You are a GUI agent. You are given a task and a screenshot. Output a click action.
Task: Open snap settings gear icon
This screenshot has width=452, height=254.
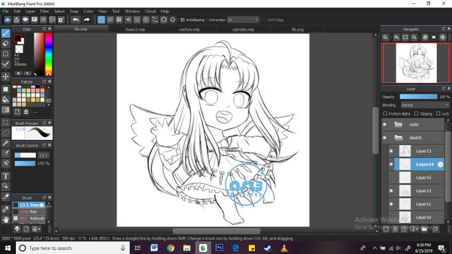173,19
